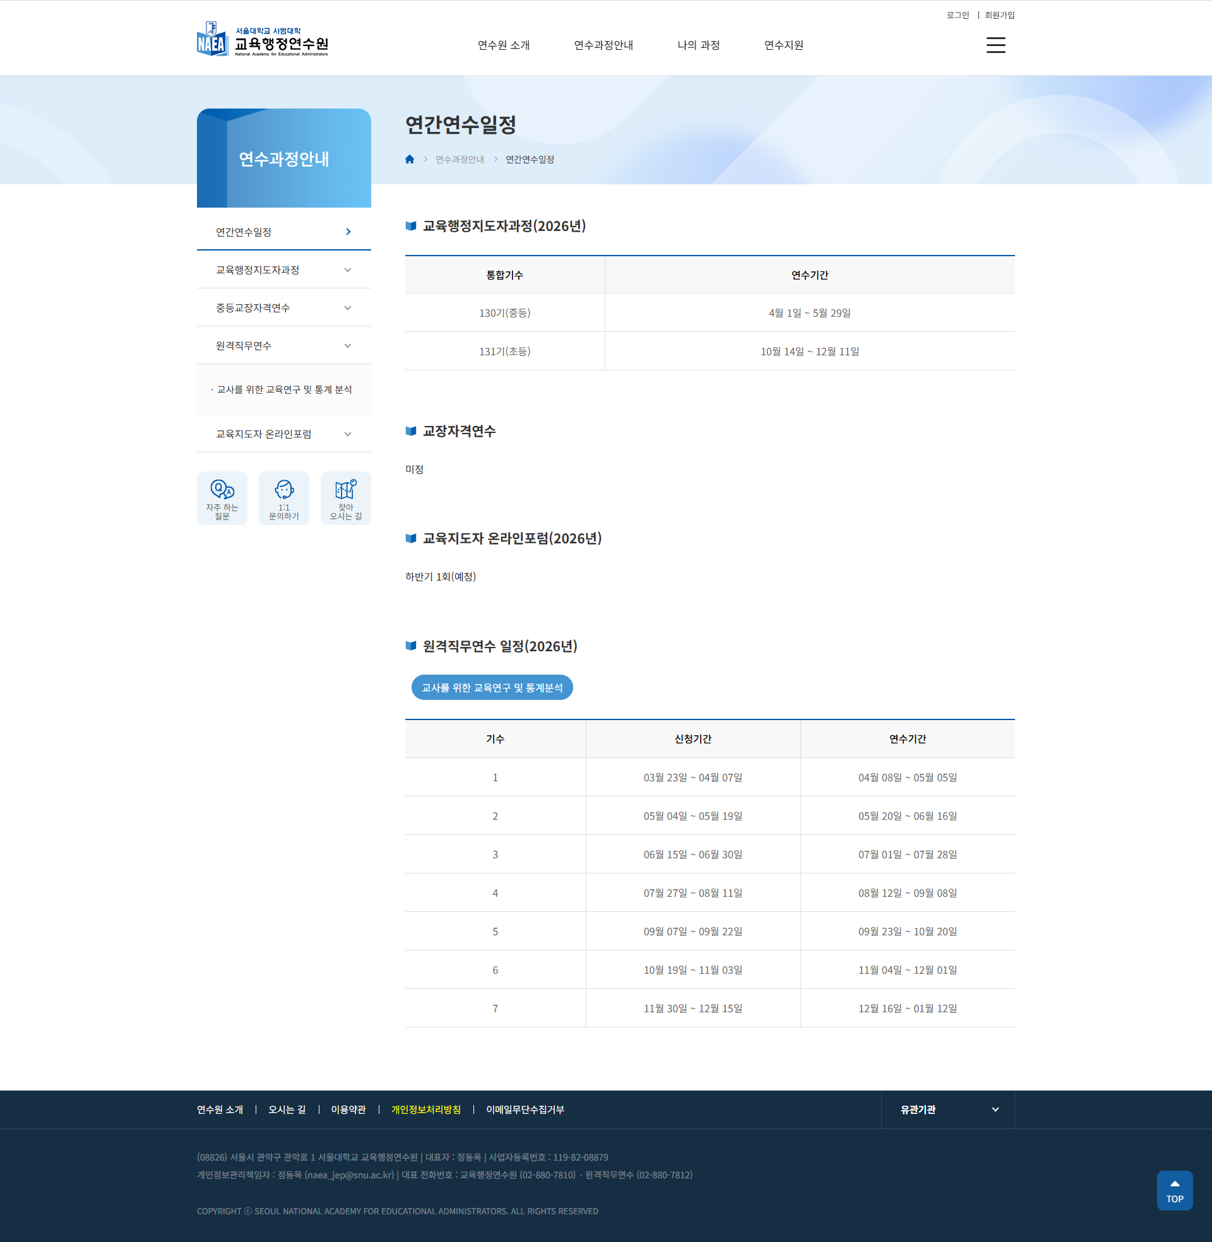Click the NAEA logo
This screenshot has height=1242, width=1212.
coord(262,40)
